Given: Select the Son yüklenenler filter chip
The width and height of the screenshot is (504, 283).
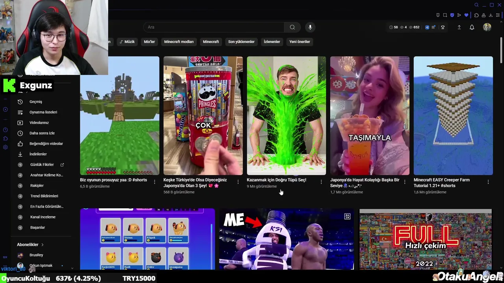Looking at the screenshot, I should point(241,42).
